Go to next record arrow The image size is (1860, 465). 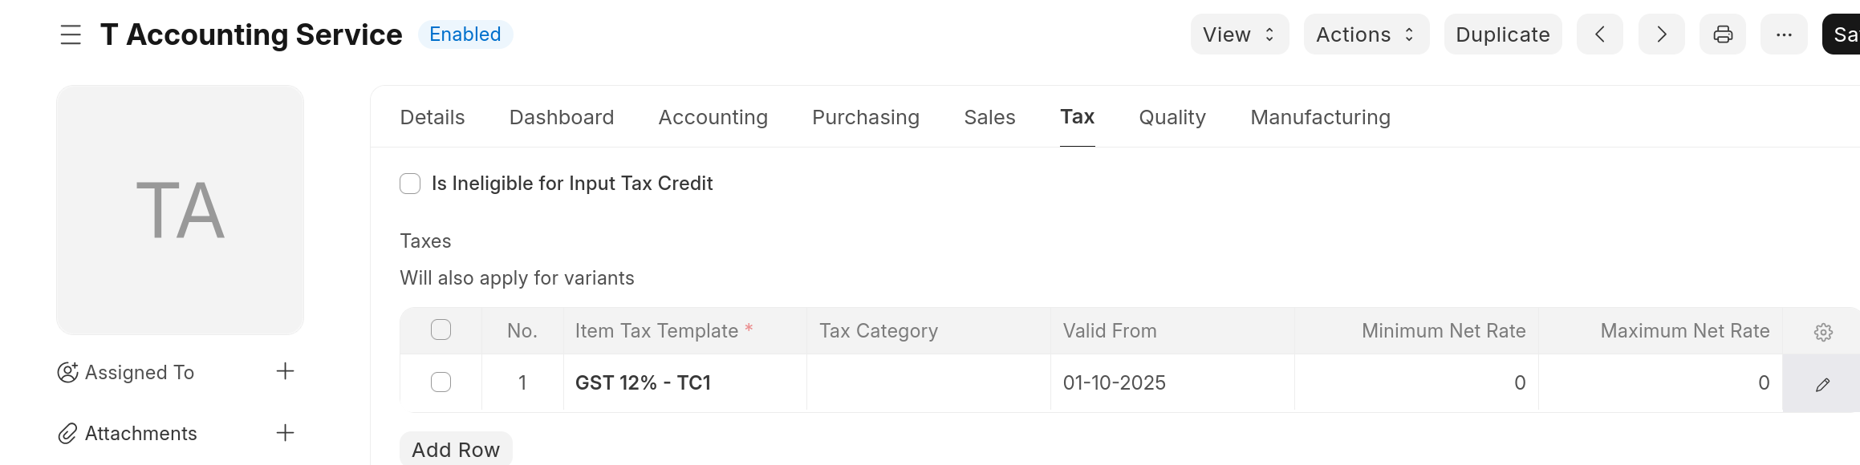[x=1661, y=34]
